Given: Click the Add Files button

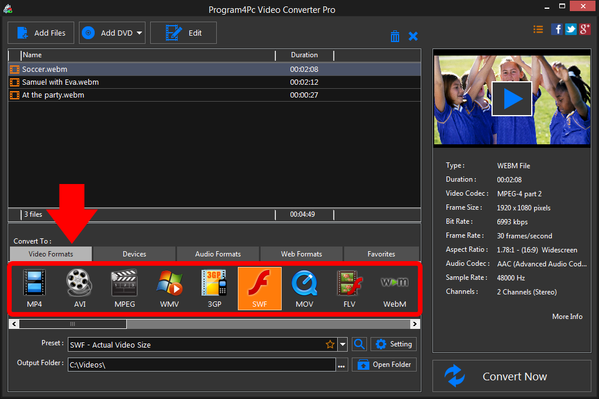Looking at the screenshot, I should coord(40,33).
